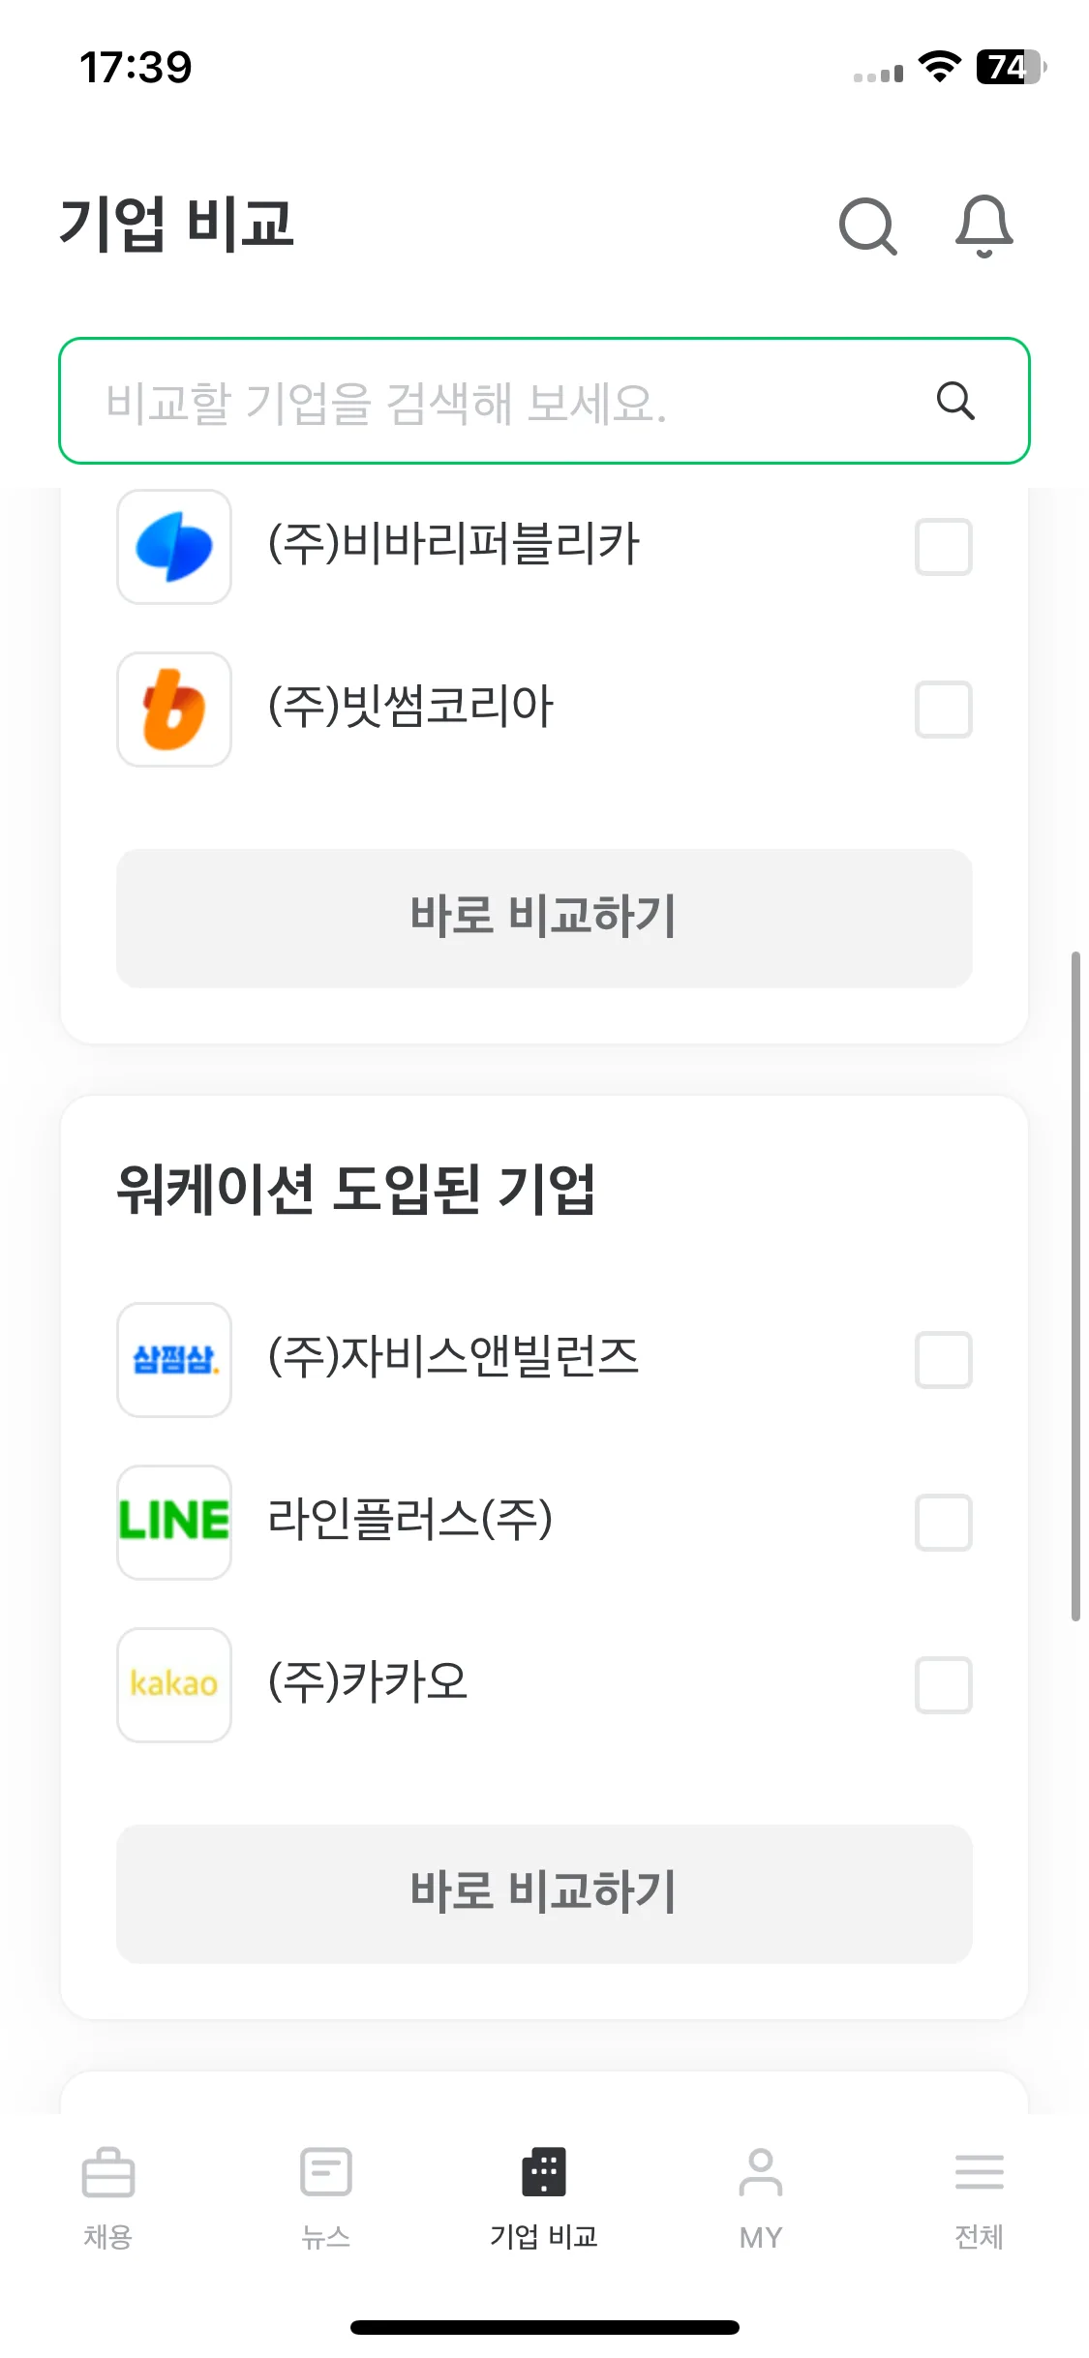This screenshot has height=2358, width=1089.
Task: Check the (주)비바리퍼블리카 checkbox
Action: pyautogui.click(x=944, y=547)
